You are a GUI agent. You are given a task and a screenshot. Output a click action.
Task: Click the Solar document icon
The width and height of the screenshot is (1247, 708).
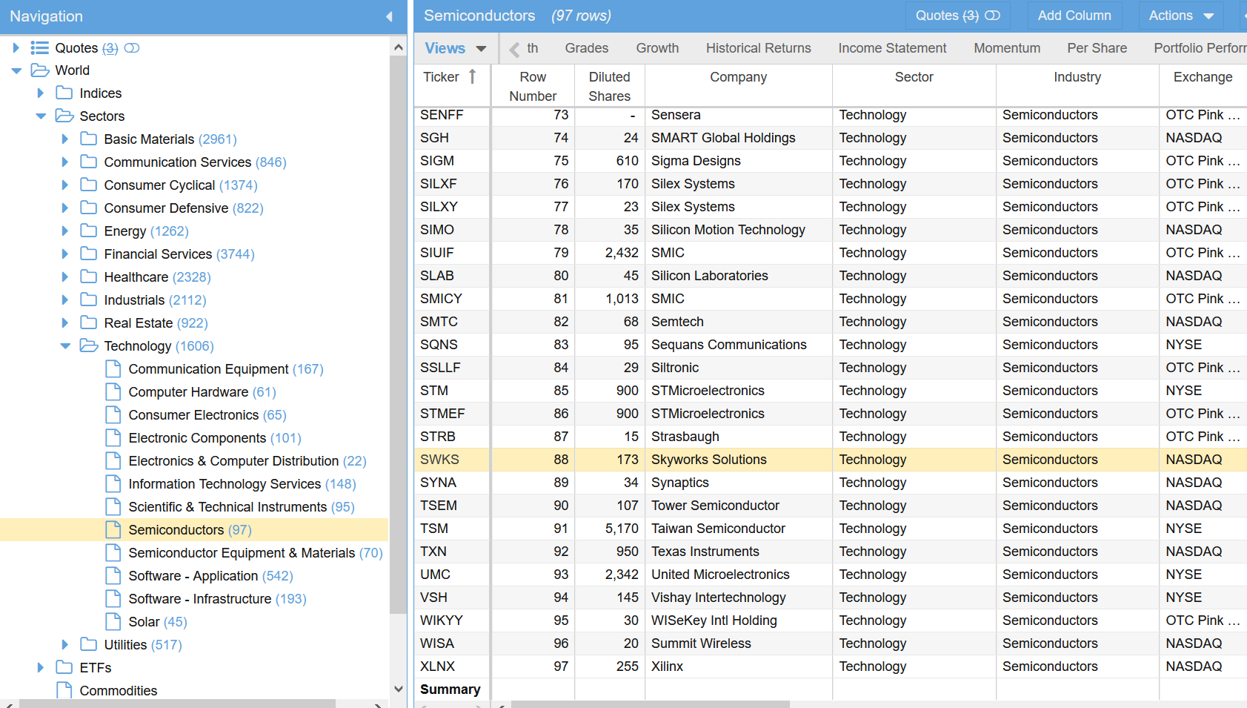[113, 621]
